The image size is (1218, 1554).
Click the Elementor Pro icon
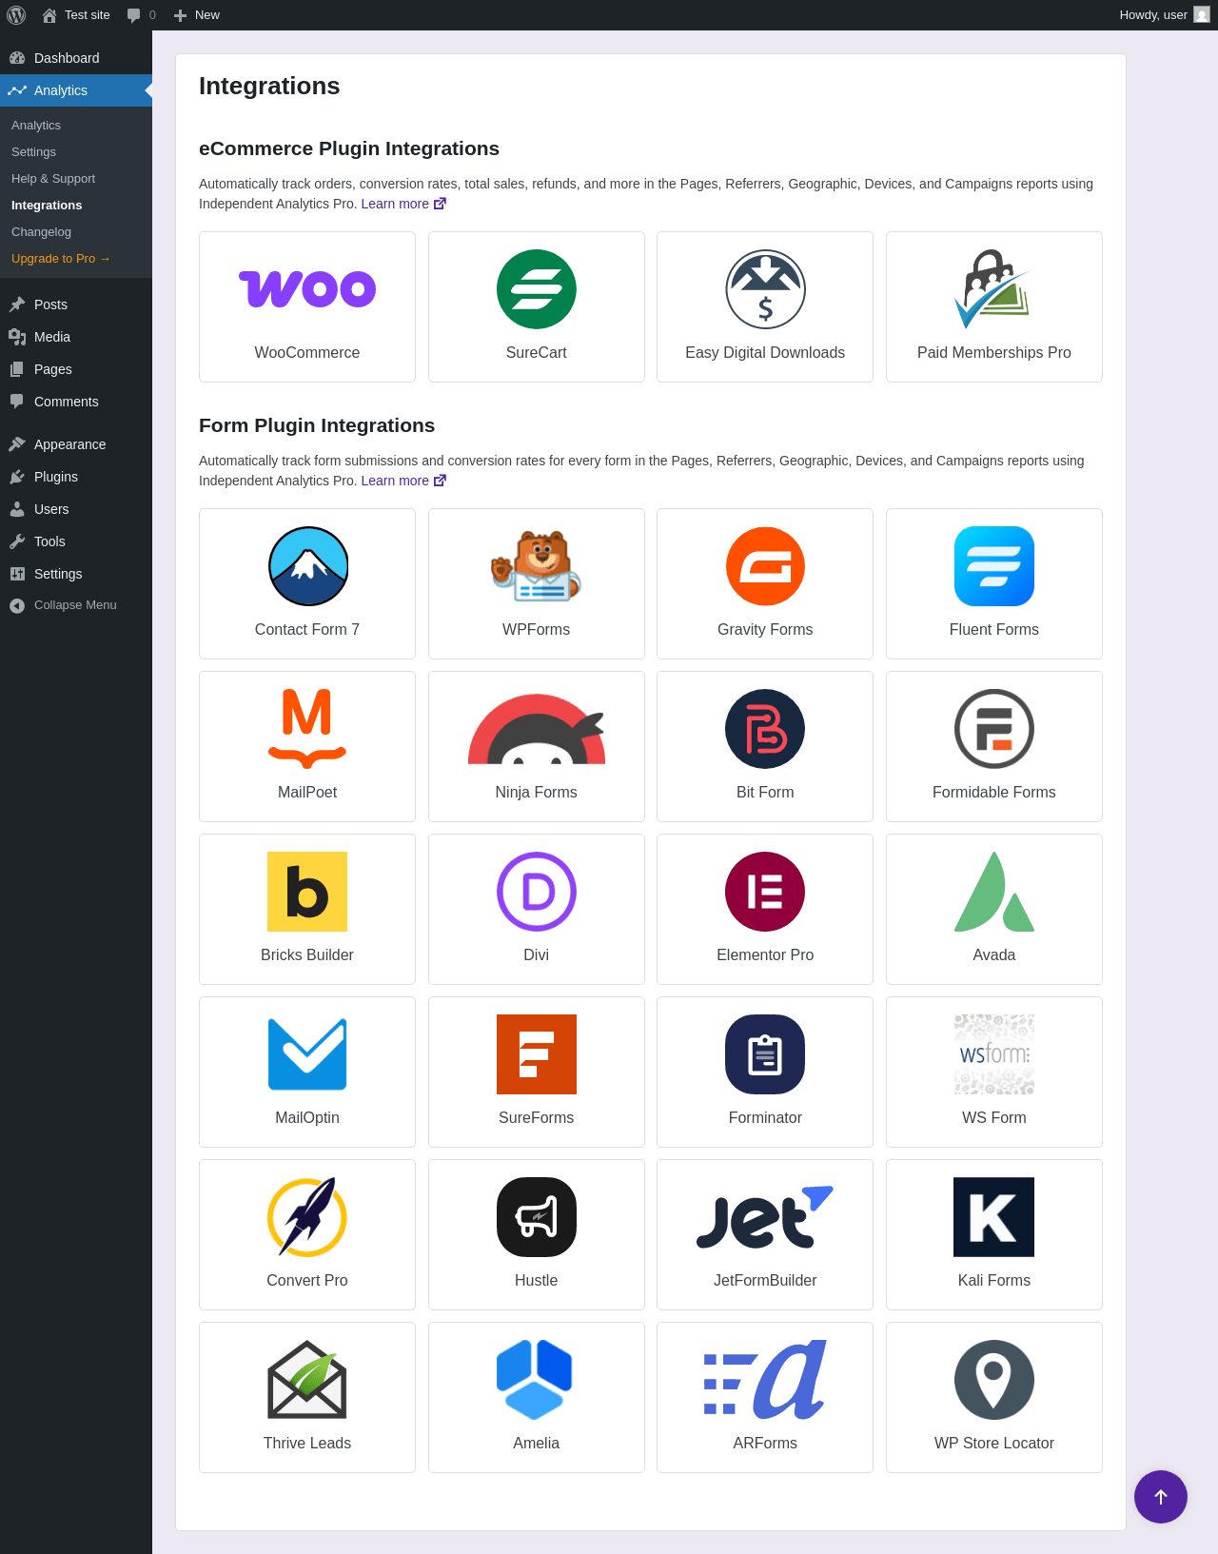(x=765, y=892)
